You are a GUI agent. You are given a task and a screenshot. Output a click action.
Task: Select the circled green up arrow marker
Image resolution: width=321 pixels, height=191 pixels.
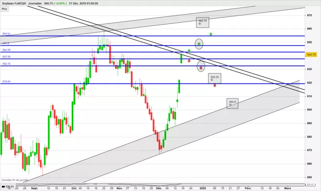[x=199, y=44]
